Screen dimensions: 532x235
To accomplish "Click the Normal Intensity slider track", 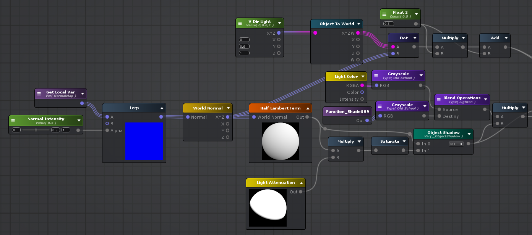I will pos(36,130).
